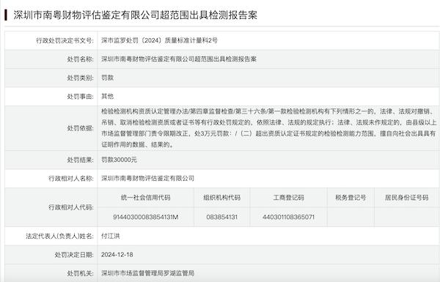Image resolution: width=440 pixels, height=282 pixels.
Task: Select 深圳市市场监督管理局罗湖监管局
Action: pos(147,273)
